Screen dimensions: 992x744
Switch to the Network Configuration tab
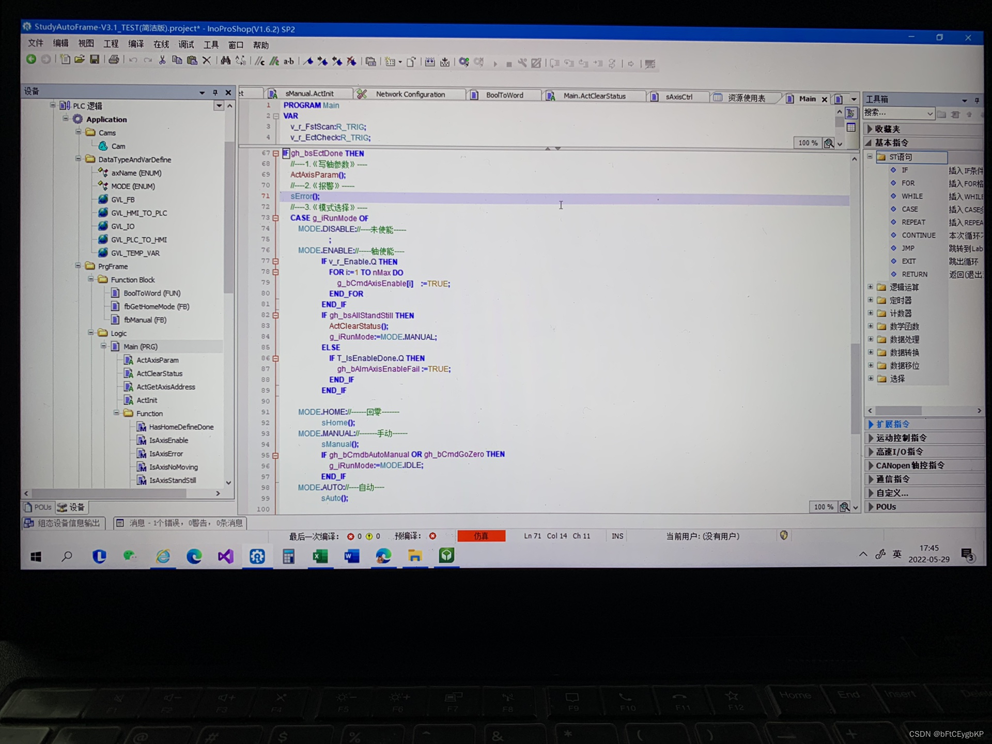(410, 95)
